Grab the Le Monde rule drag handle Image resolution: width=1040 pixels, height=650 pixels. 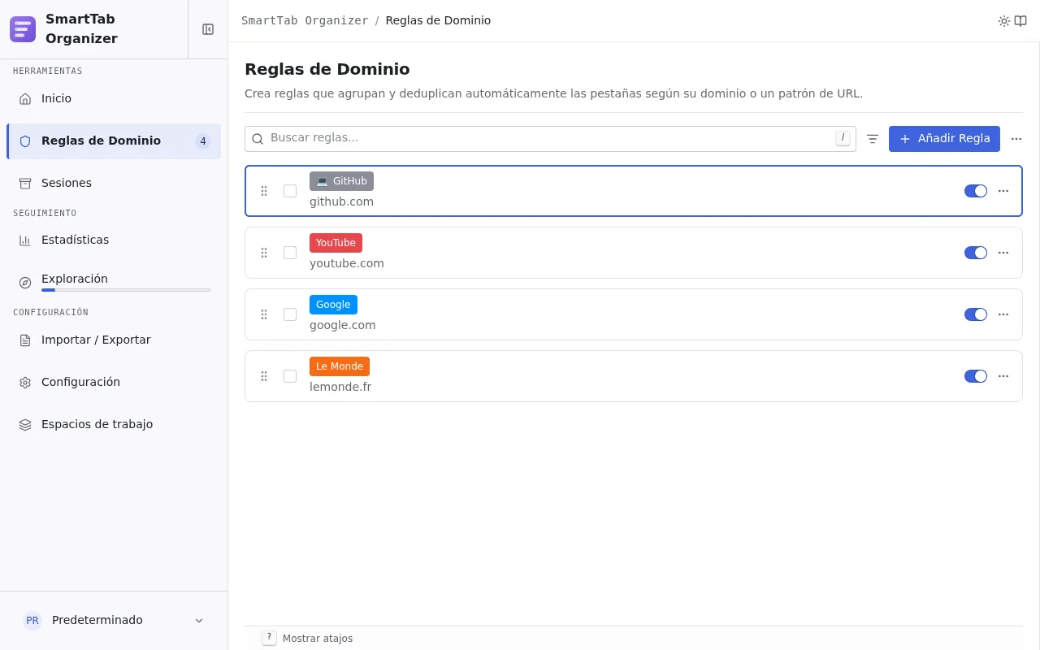click(264, 376)
